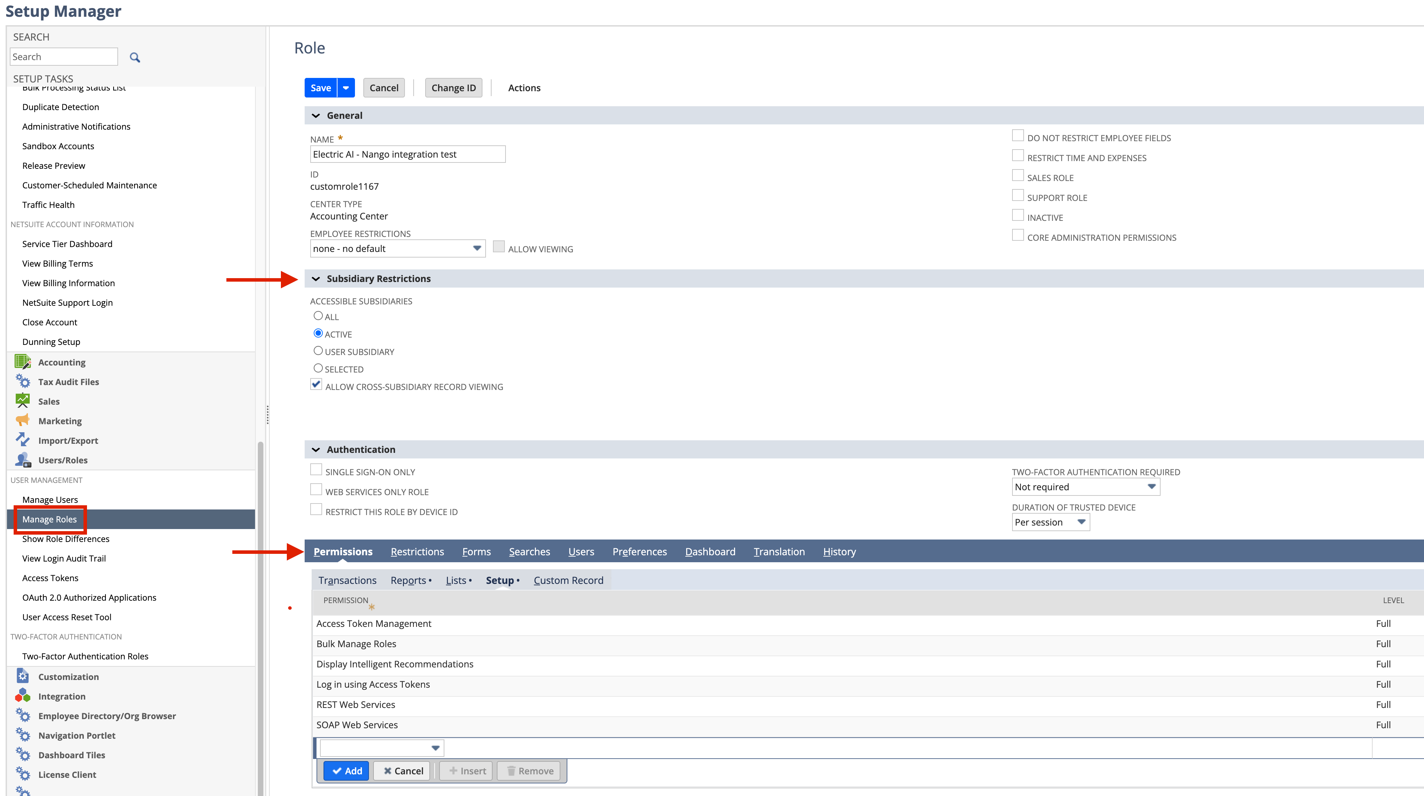Viewport: 1424px width, 796px height.
Task: Enable the Support Role checkbox
Action: coord(1018,195)
